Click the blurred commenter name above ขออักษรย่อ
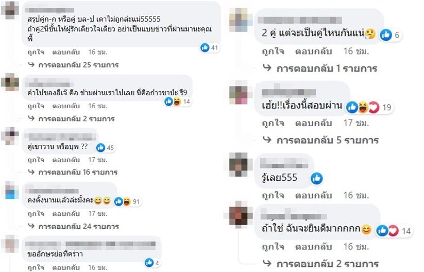This screenshot has height=272, width=424. tap(90, 244)
